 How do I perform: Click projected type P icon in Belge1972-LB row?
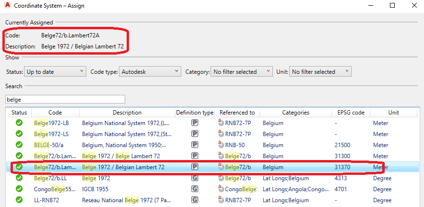click(195, 123)
